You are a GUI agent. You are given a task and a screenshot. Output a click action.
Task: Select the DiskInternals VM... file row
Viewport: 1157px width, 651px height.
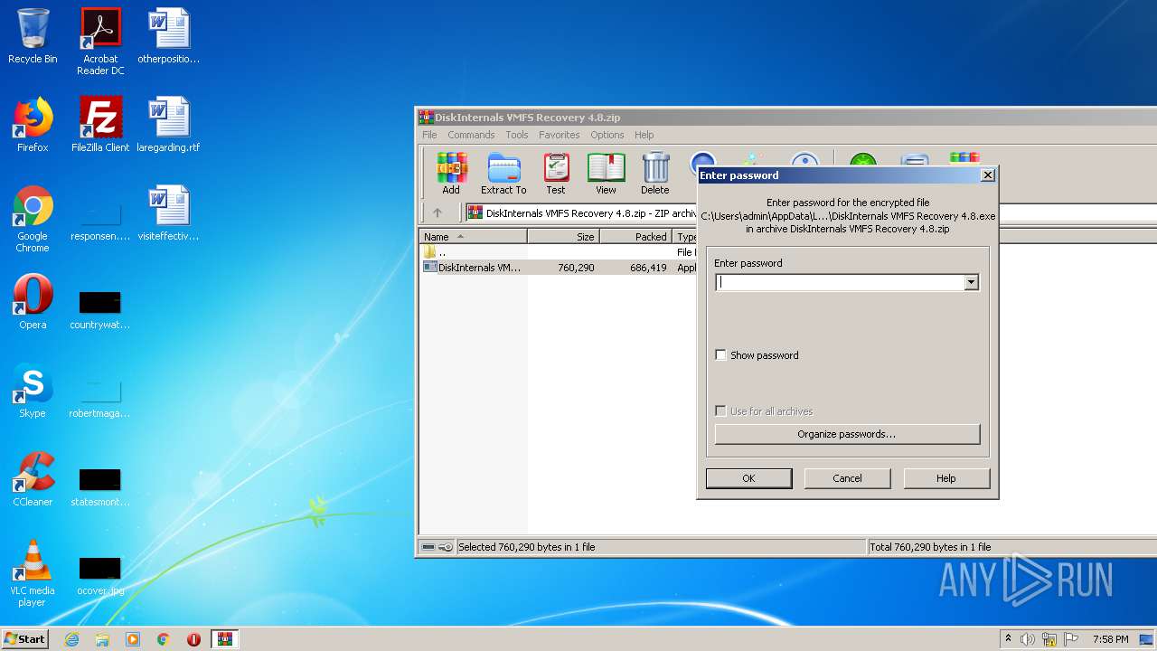pos(559,268)
